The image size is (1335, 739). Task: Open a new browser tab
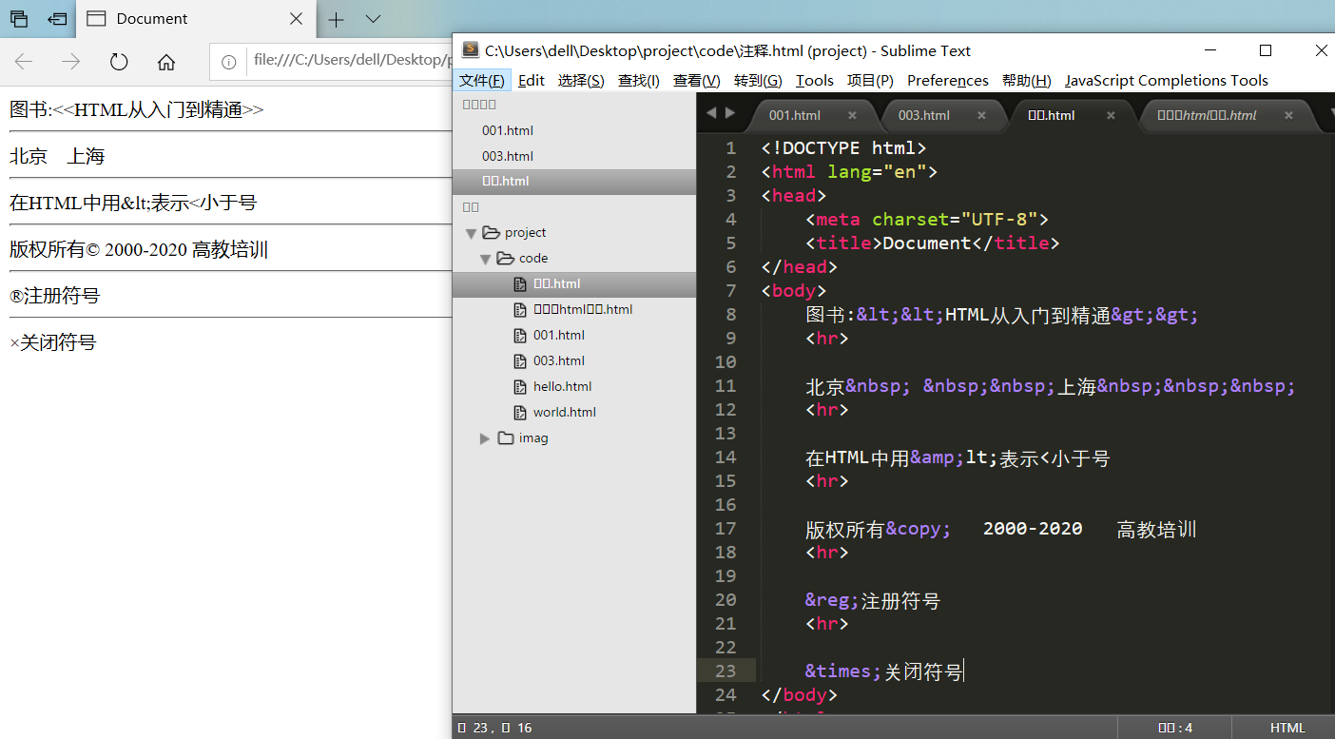click(x=336, y=18)
